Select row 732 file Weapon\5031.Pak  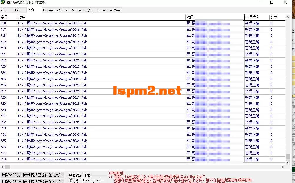click(101, 122)
